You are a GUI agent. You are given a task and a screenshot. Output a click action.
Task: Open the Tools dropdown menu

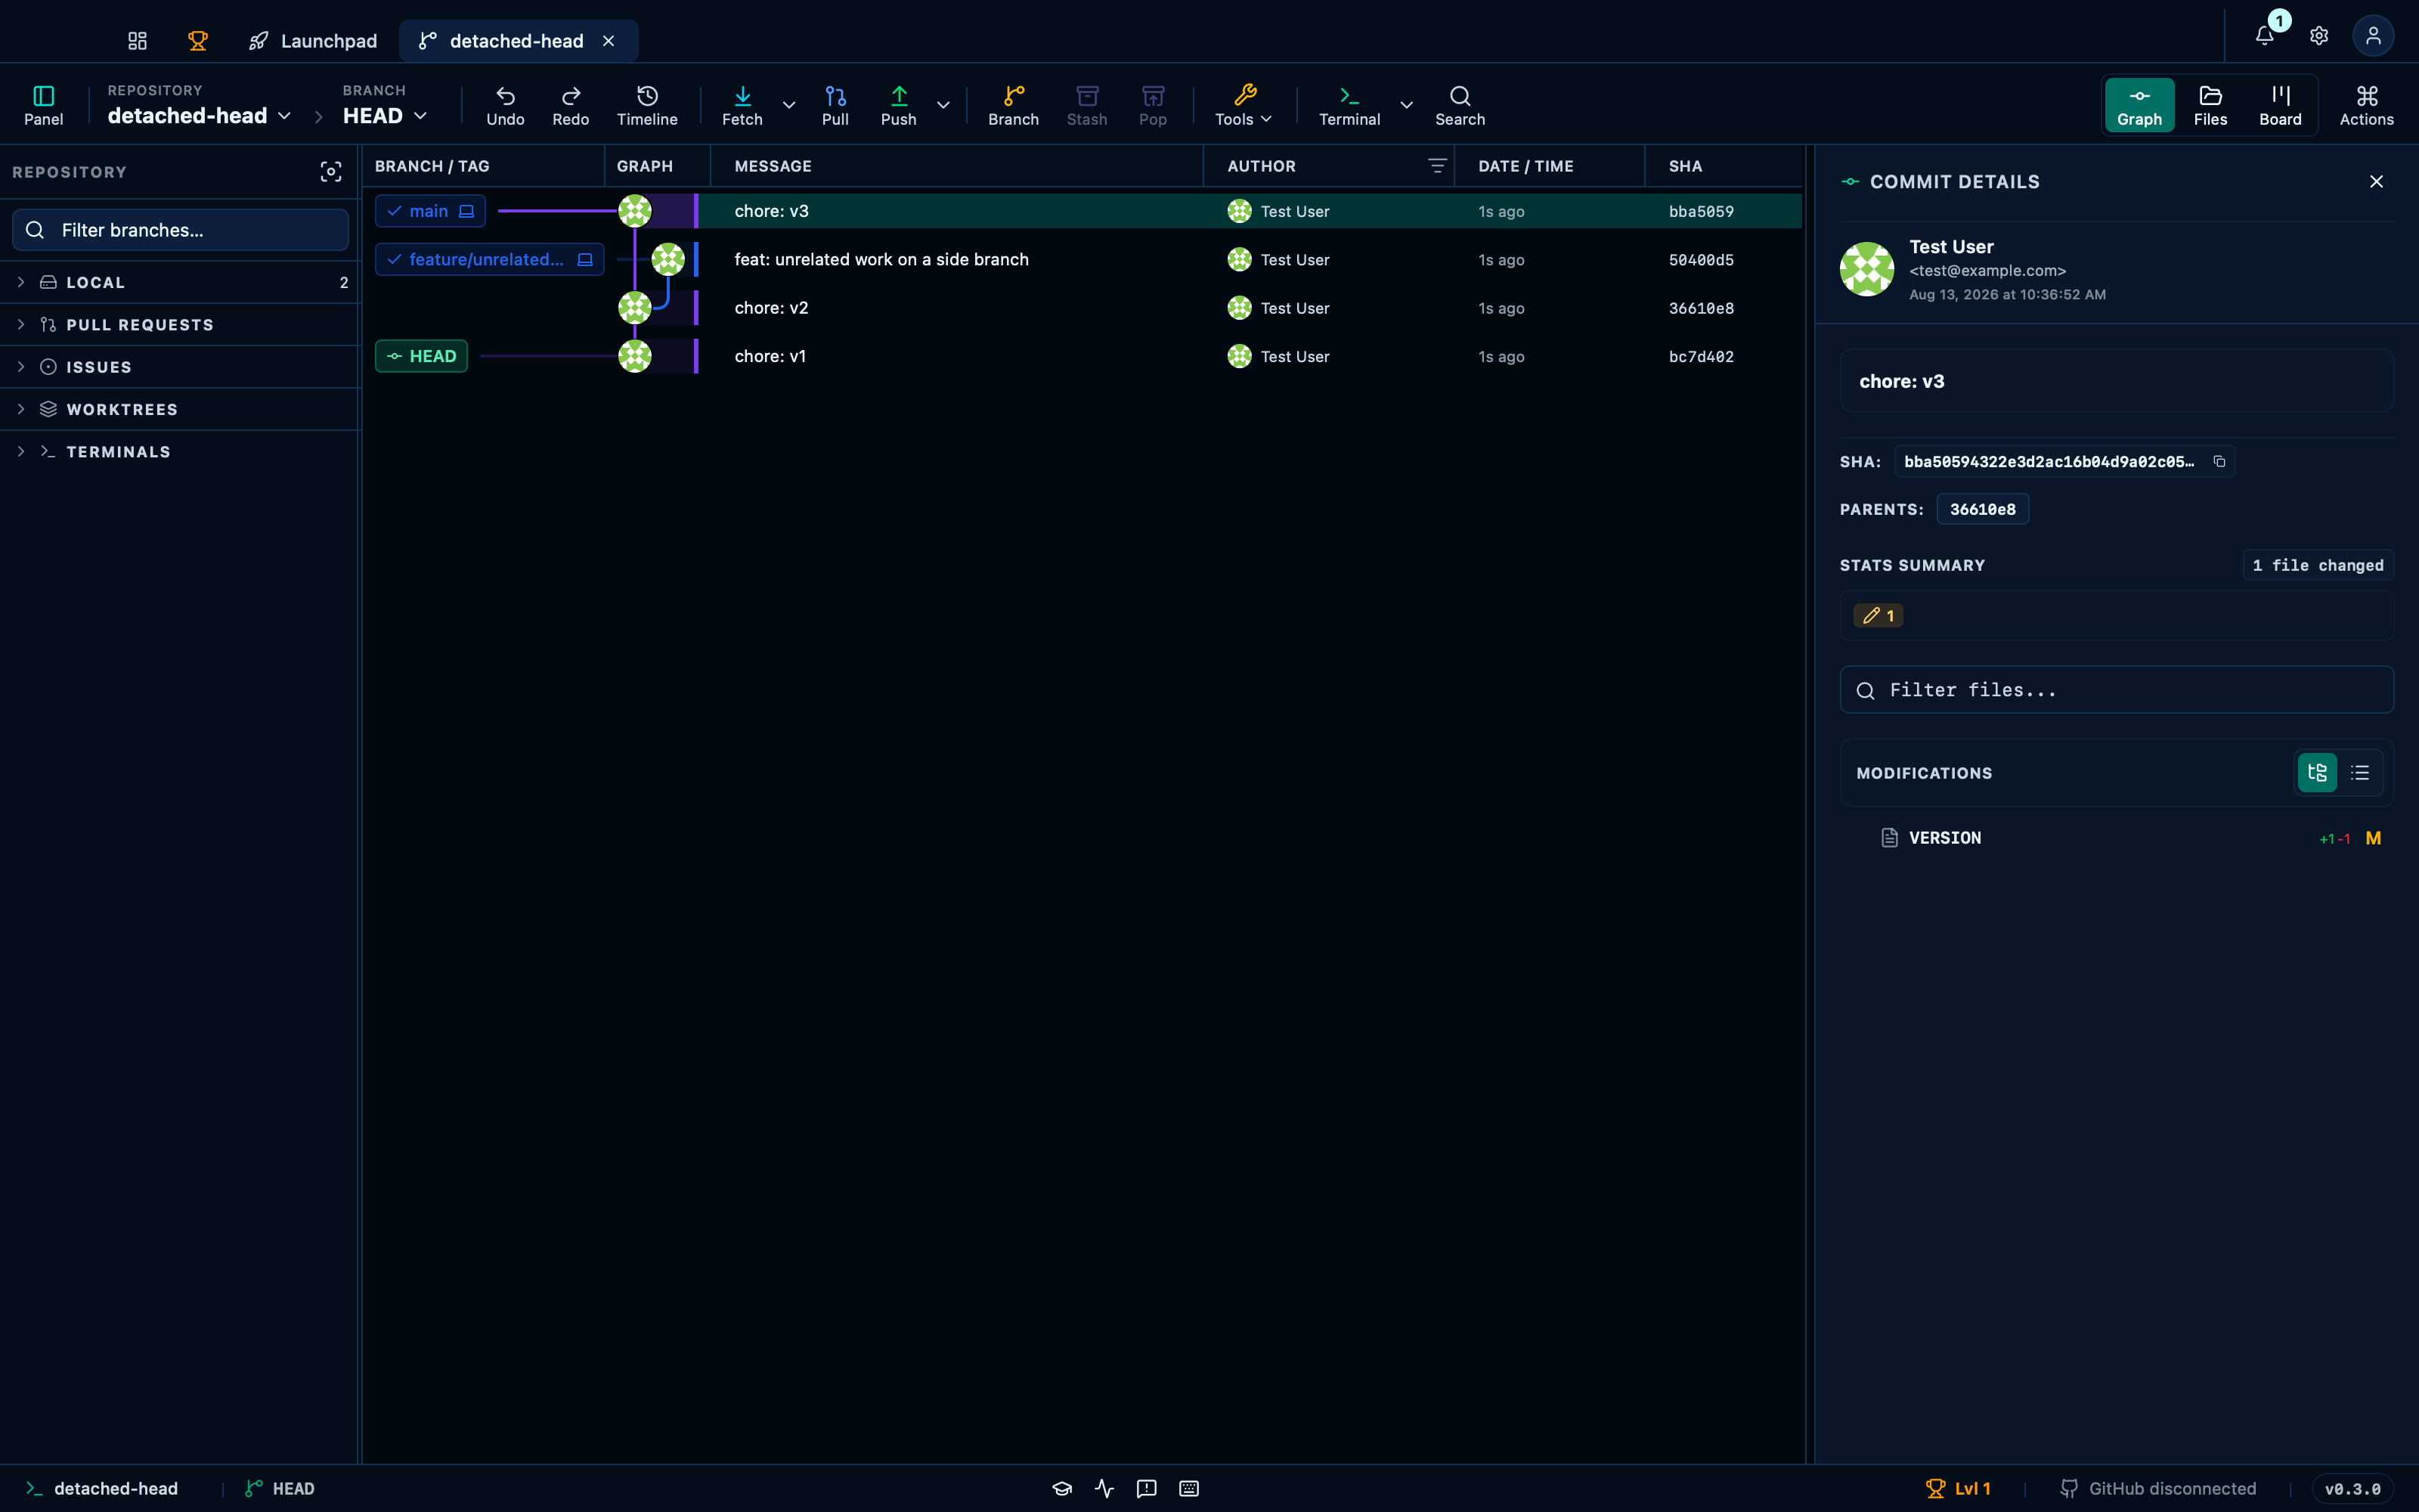point(1244,105)
